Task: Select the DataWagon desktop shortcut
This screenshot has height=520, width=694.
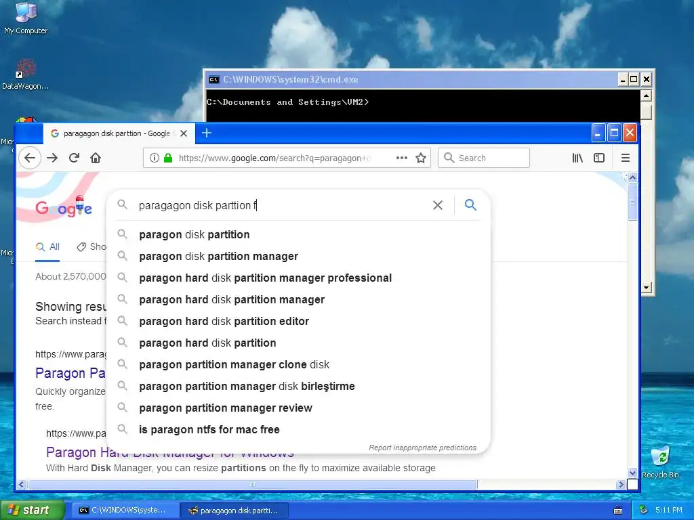Action: pyautogui.click(x=26, y=74)
